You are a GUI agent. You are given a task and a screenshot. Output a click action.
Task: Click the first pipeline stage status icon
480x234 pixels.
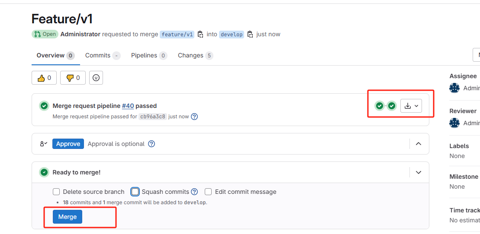click(x=380, y=106)
